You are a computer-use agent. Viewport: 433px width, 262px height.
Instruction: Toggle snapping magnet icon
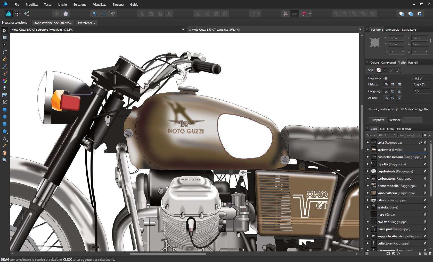304,14
